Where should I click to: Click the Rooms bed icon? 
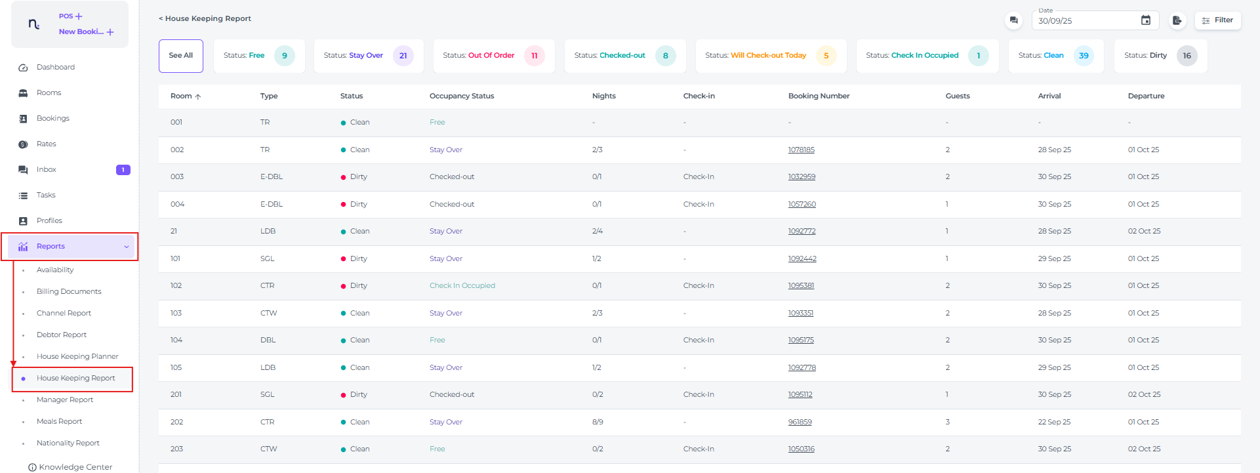coord(24,93)
